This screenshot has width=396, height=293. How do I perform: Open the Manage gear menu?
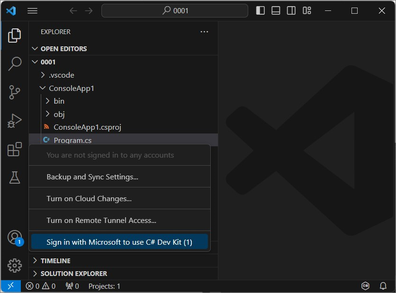[x=14, y=266]
